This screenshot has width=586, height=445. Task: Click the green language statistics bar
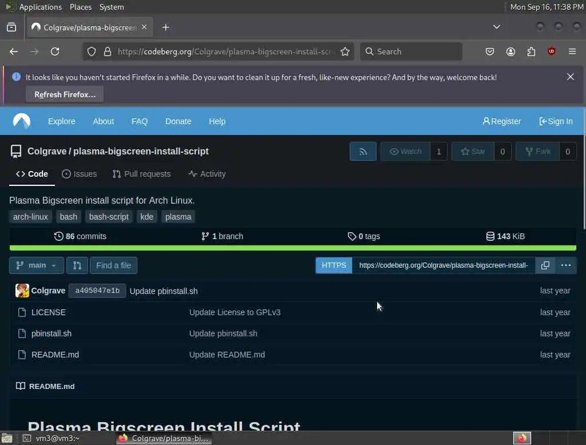tap(292, 248)
